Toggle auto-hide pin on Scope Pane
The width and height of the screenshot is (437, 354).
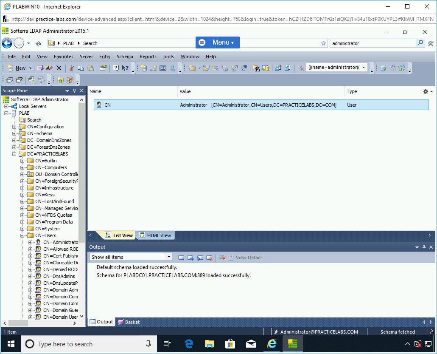[x=74, y=91]
